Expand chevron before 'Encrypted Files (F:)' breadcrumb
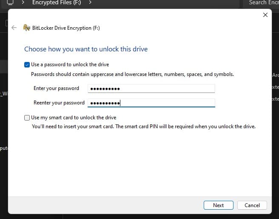Viewport: 279px width, 219px height. pyautogui.click(x=23, y=2)
